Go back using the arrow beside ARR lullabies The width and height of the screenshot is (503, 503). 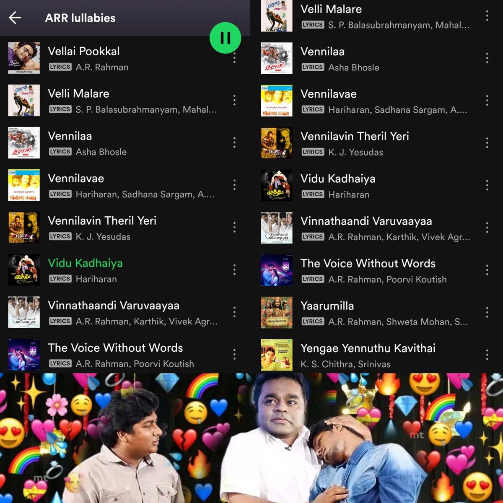tap(15, 18)
